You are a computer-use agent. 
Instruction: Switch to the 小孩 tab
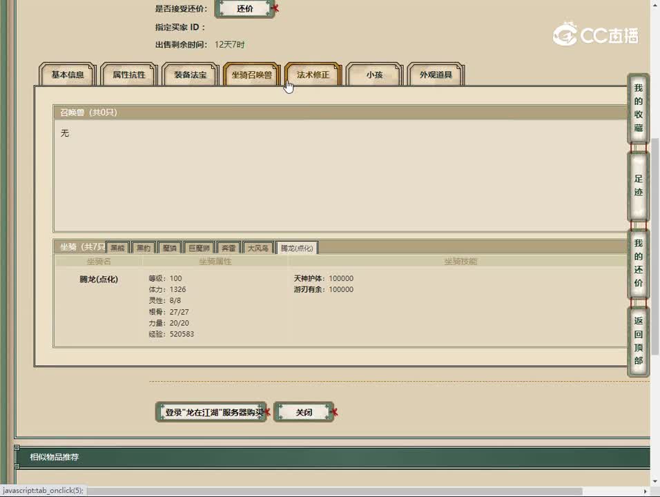pyautogui.click(x=374, y=75)
